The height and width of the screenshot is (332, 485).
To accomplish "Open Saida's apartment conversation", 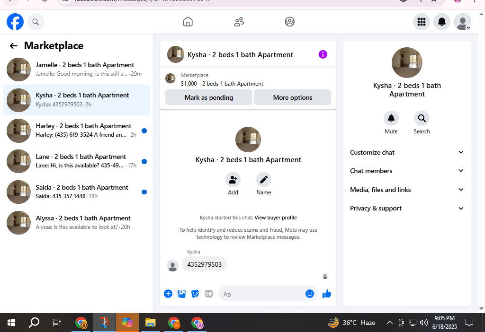I will click(77, 192).
